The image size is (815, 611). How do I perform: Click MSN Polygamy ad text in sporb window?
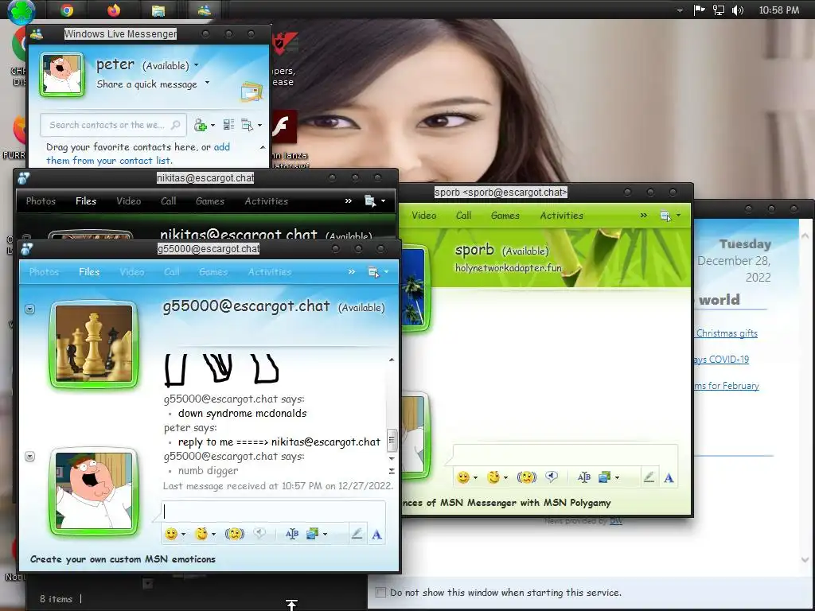click(x=506, y=503)
